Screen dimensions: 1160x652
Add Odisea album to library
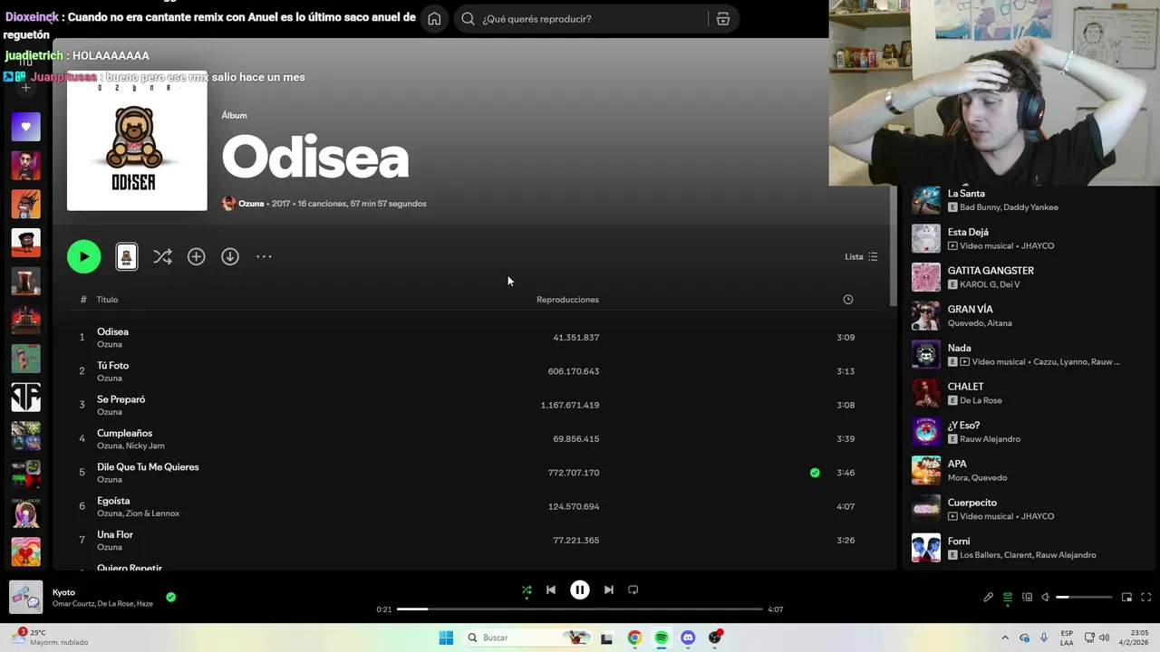tap(196, 257)
